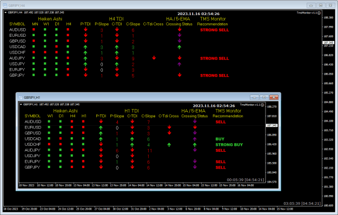Select EURJPY SELL recommendation in H1 window
Viewport: 338px width, 215px height.
pyautogui.click(x=221, y=162)
